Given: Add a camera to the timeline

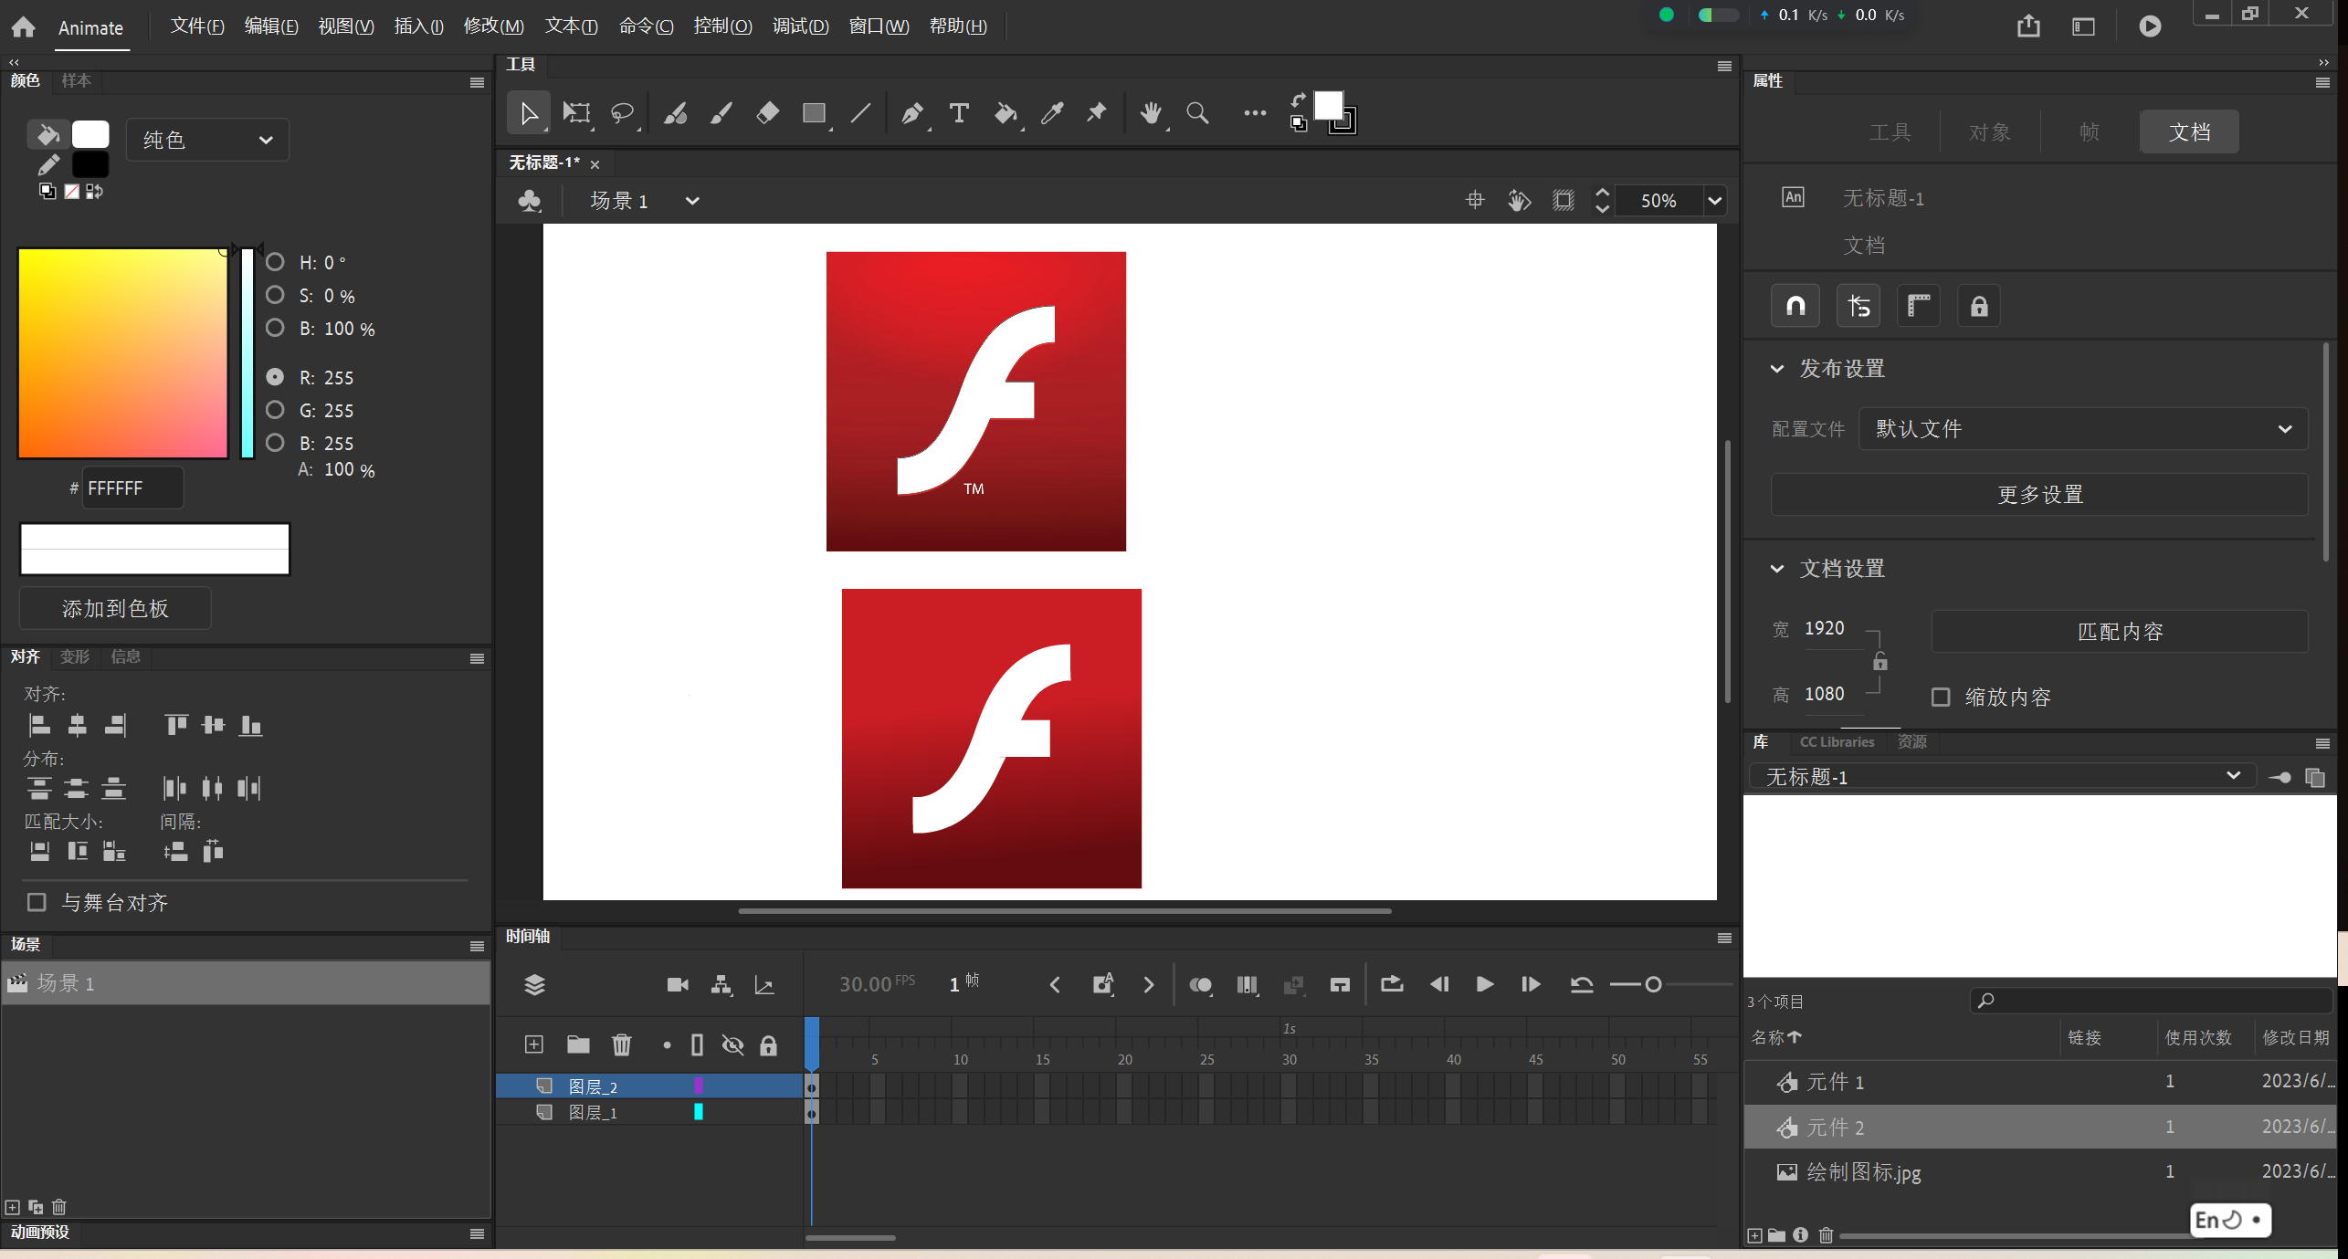Looking at the screenshot, I should pos(678,984).
